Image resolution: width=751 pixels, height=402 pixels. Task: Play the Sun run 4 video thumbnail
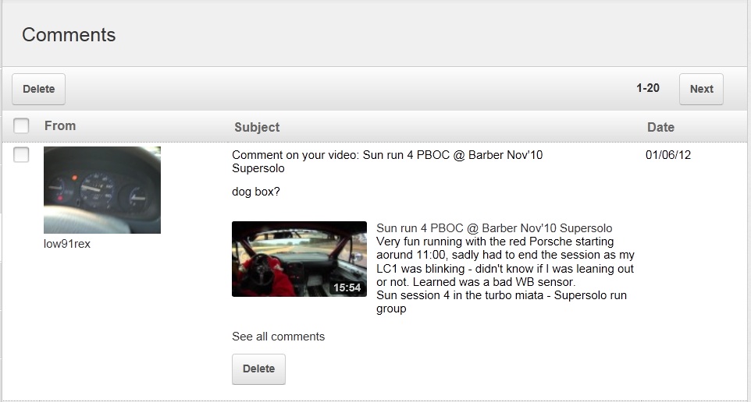coord(299,259)
